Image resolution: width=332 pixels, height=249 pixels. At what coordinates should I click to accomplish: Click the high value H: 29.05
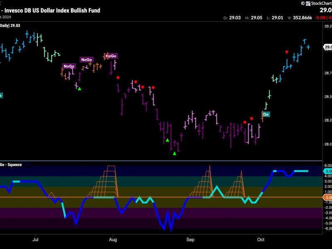[x=254, y=18]
